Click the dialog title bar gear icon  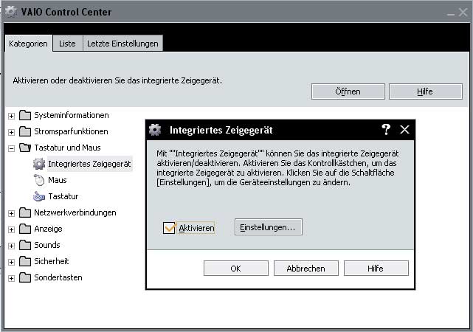click(x=155, y=130)
